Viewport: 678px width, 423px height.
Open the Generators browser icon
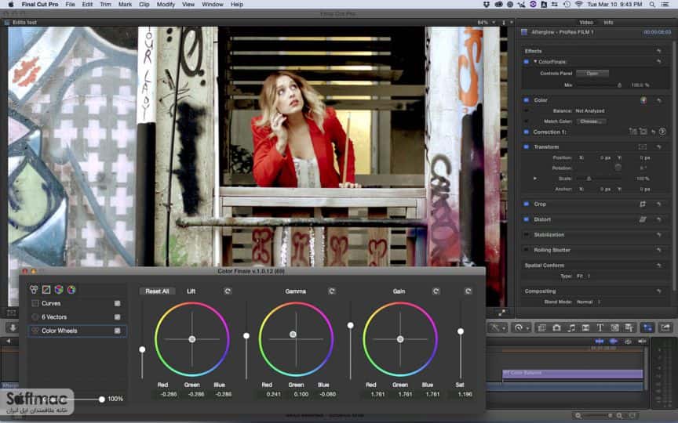(614, 328)
